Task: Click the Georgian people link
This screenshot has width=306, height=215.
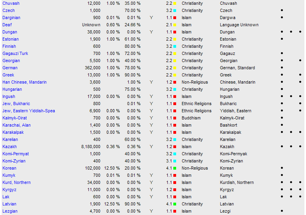Action: [x=11, y=61]
